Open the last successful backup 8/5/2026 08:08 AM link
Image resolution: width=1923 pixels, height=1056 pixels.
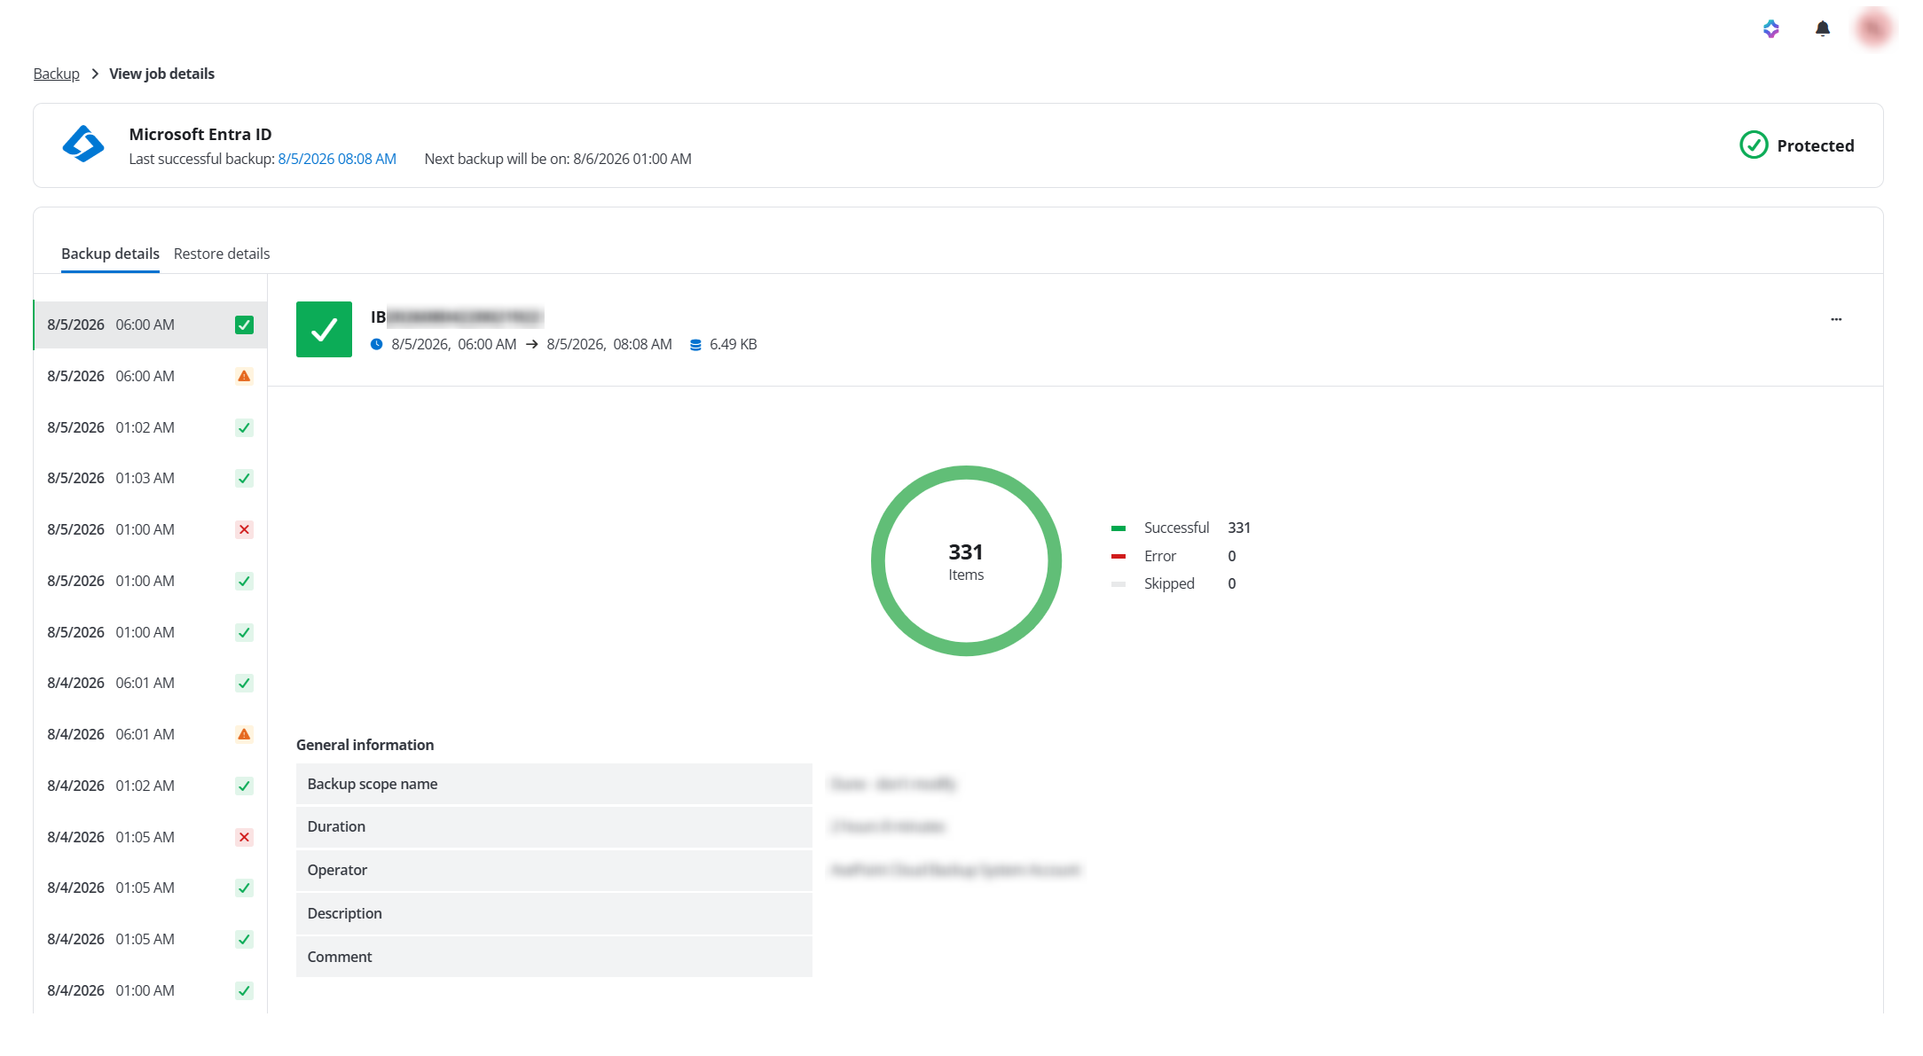pos(337,160)
